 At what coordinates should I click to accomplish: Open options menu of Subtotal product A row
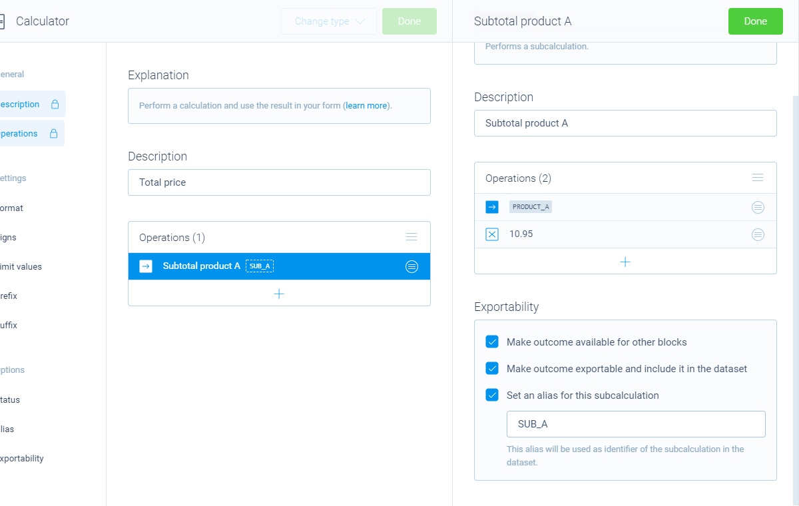411,266
